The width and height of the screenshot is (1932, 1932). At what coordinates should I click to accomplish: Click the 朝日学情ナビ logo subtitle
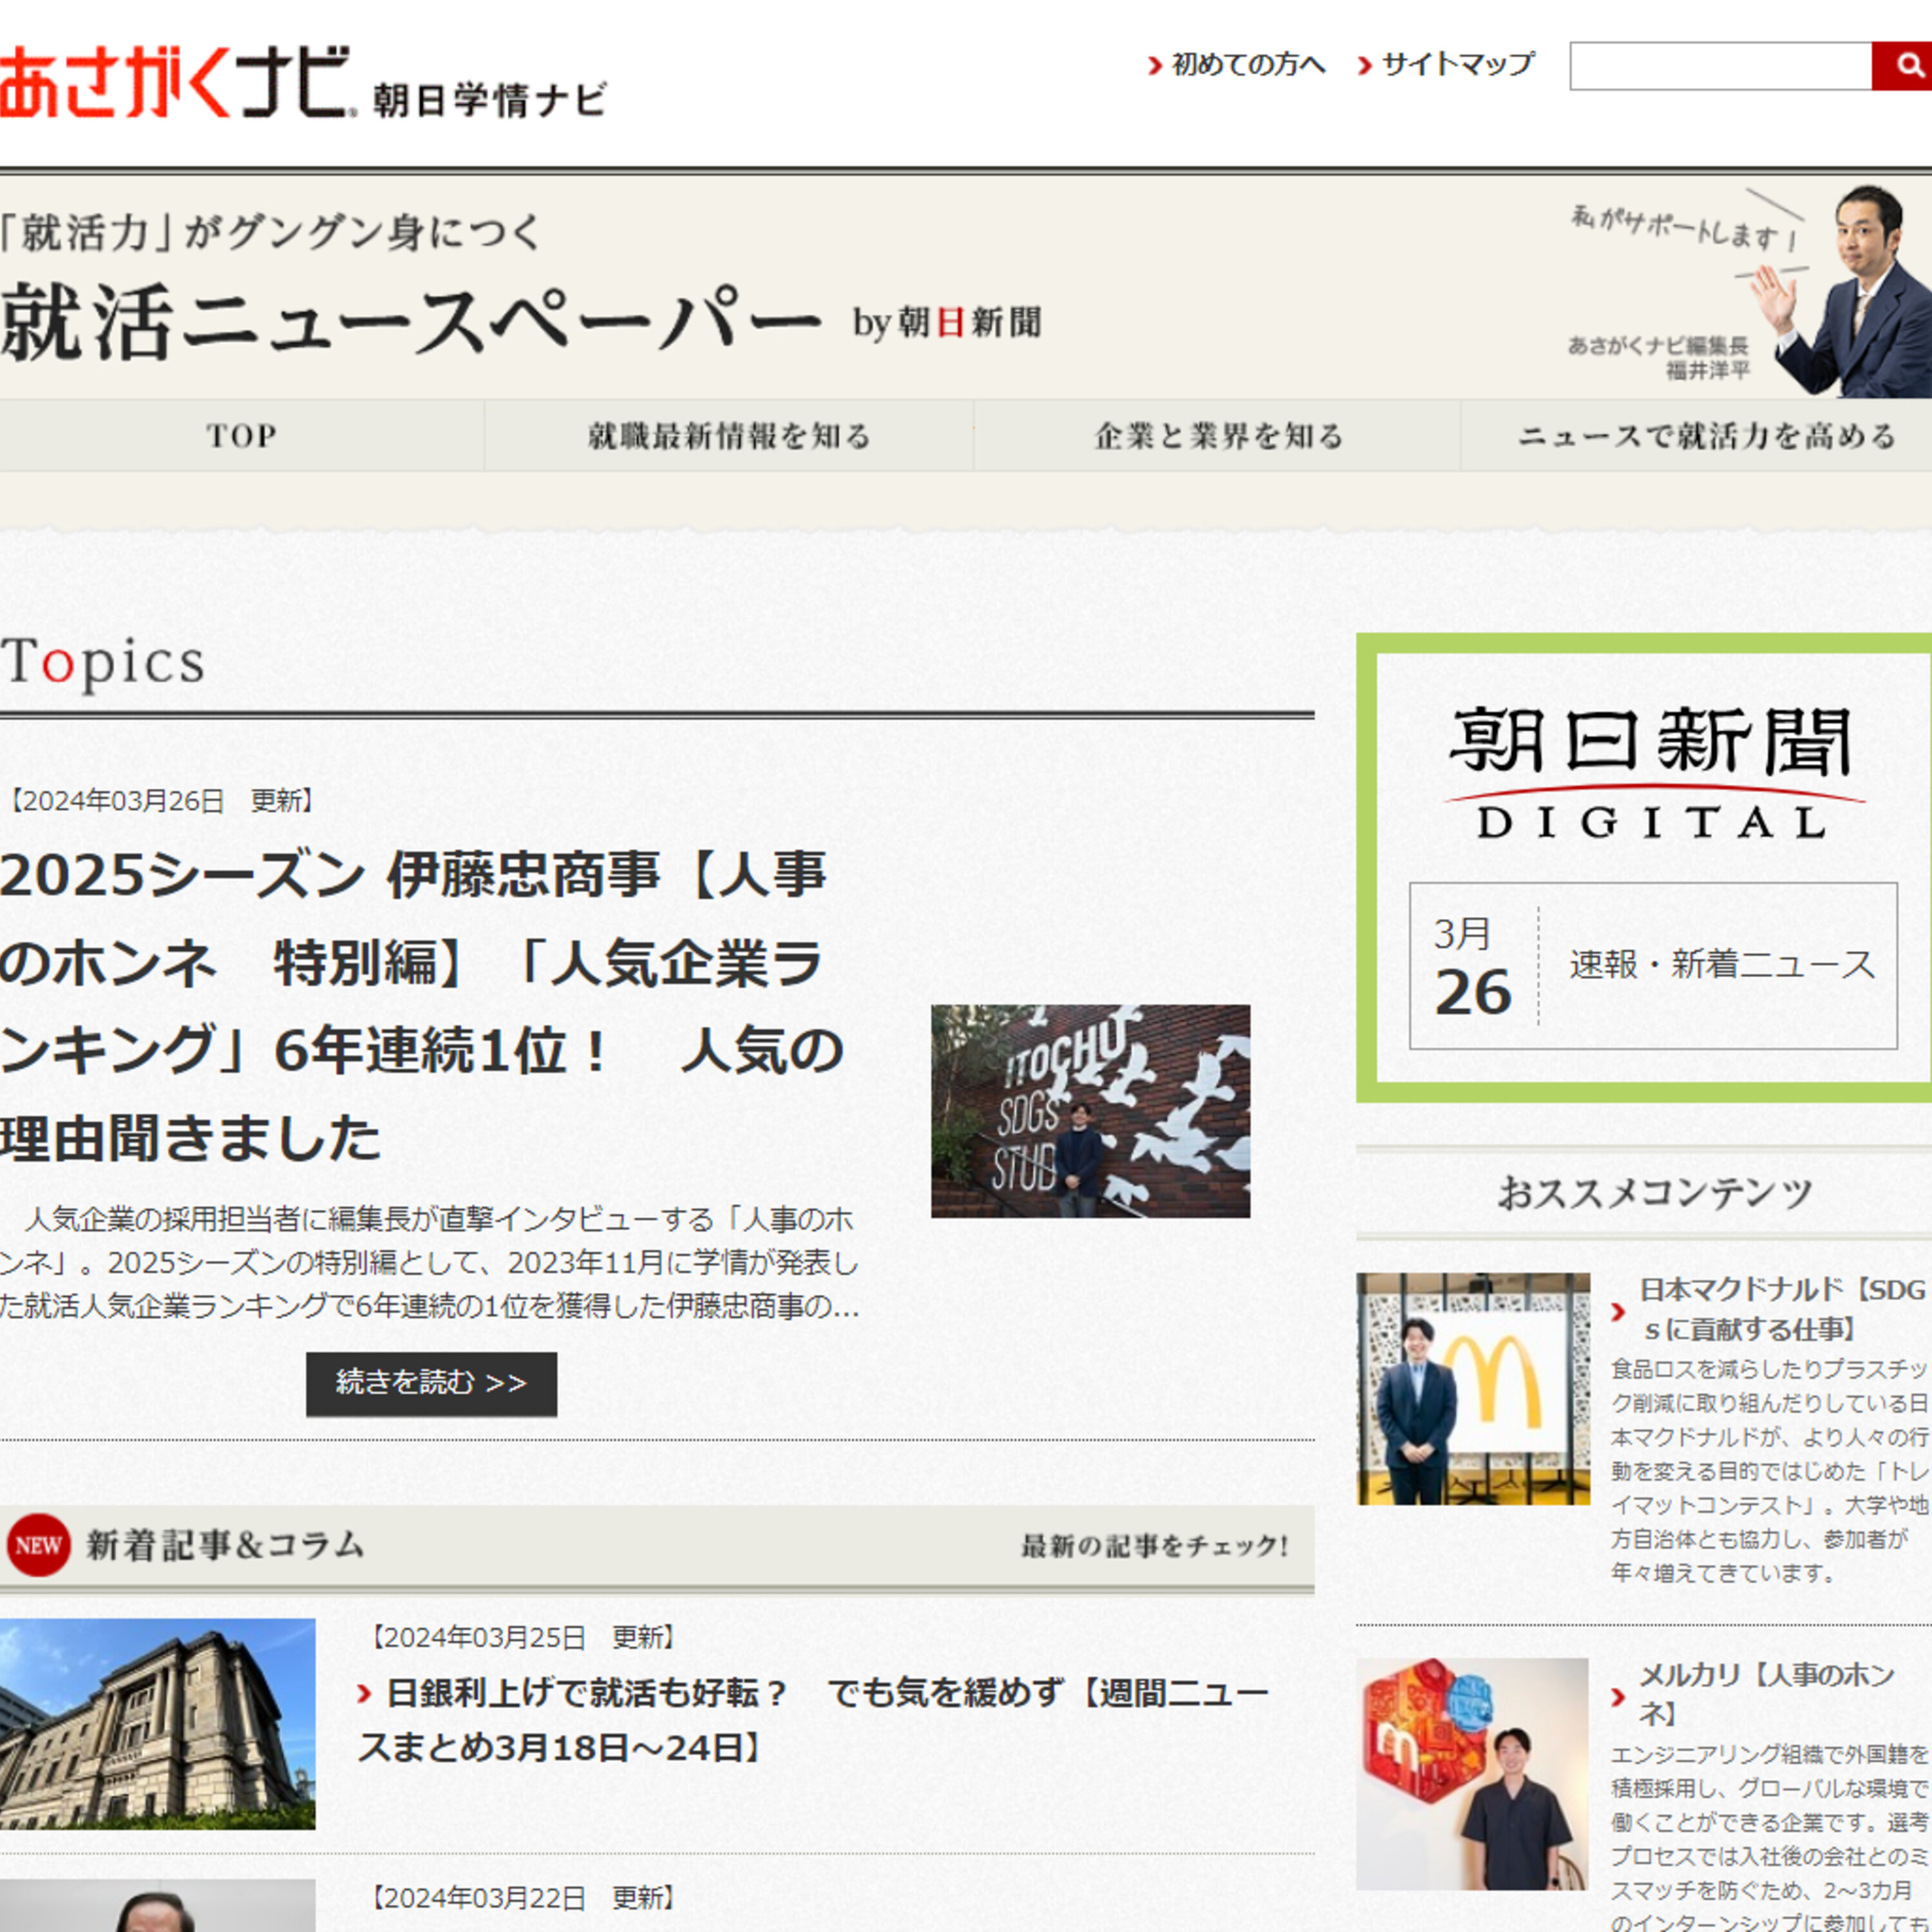coord(489,100)
